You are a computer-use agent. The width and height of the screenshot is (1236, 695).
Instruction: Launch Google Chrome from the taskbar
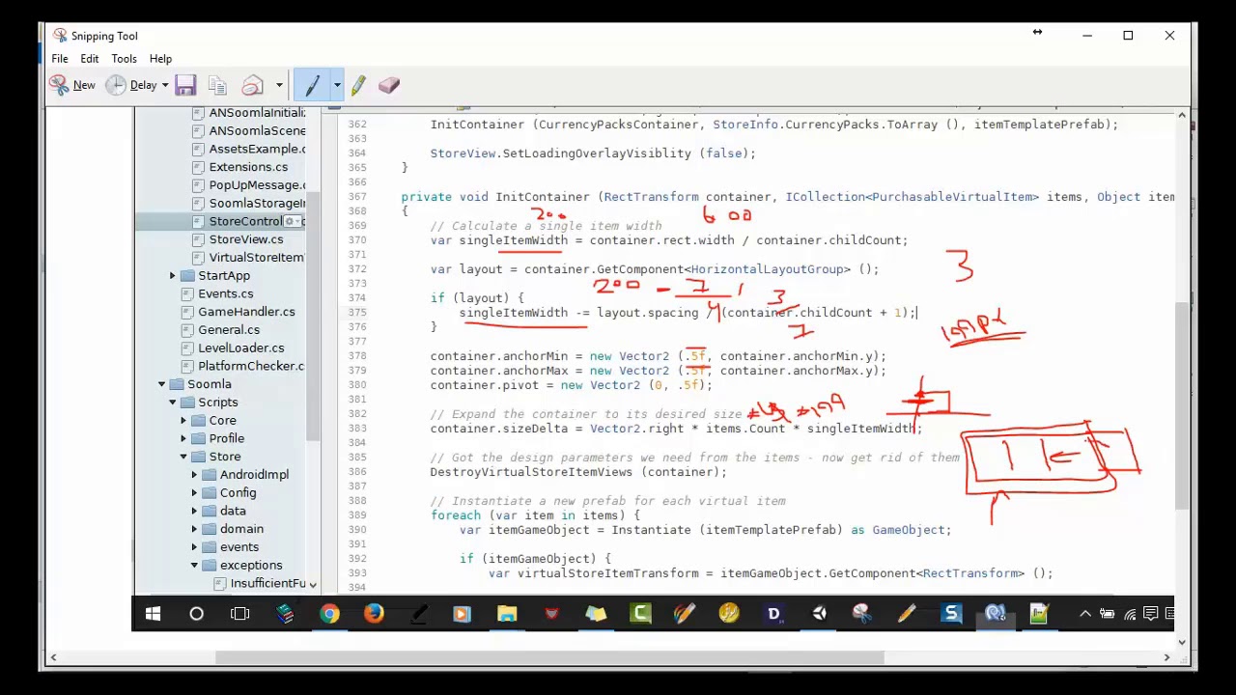[x=329, y=614]
